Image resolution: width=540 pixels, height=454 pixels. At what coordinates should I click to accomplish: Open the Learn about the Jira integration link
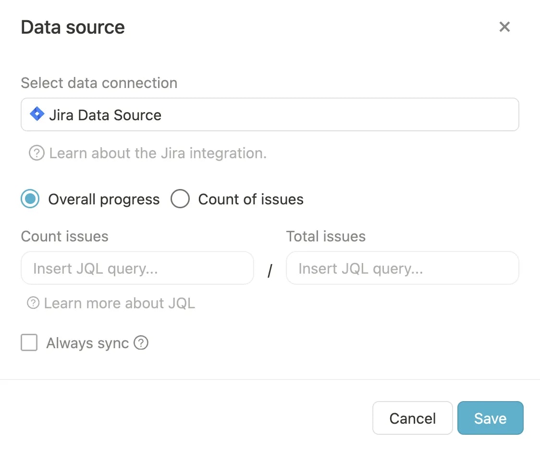pos(158,153)
